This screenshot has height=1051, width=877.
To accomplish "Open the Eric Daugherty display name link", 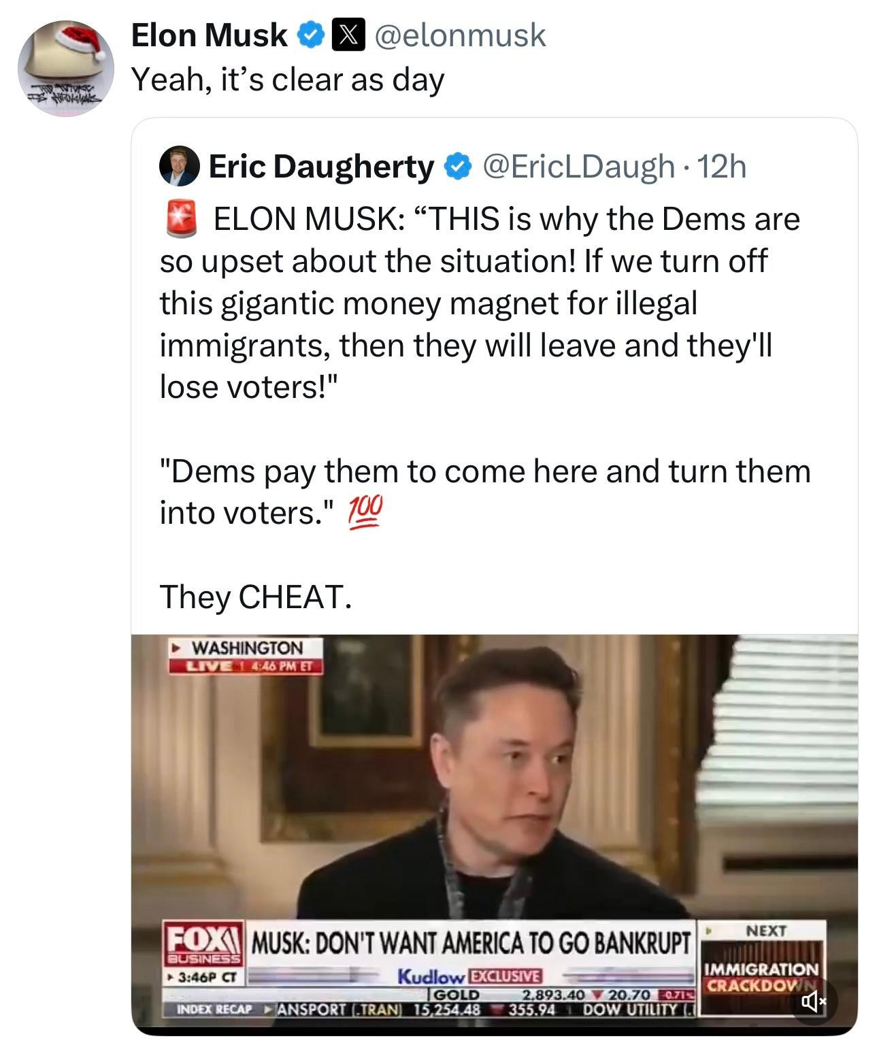I will click(321, 166).
